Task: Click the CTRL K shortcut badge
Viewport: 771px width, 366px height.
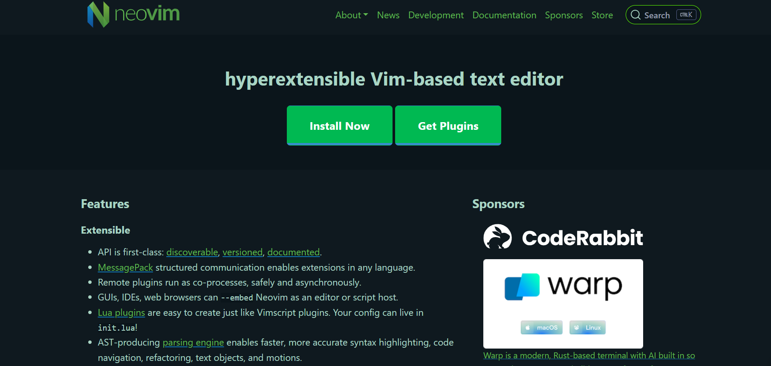Action: [x=686, y=15]
